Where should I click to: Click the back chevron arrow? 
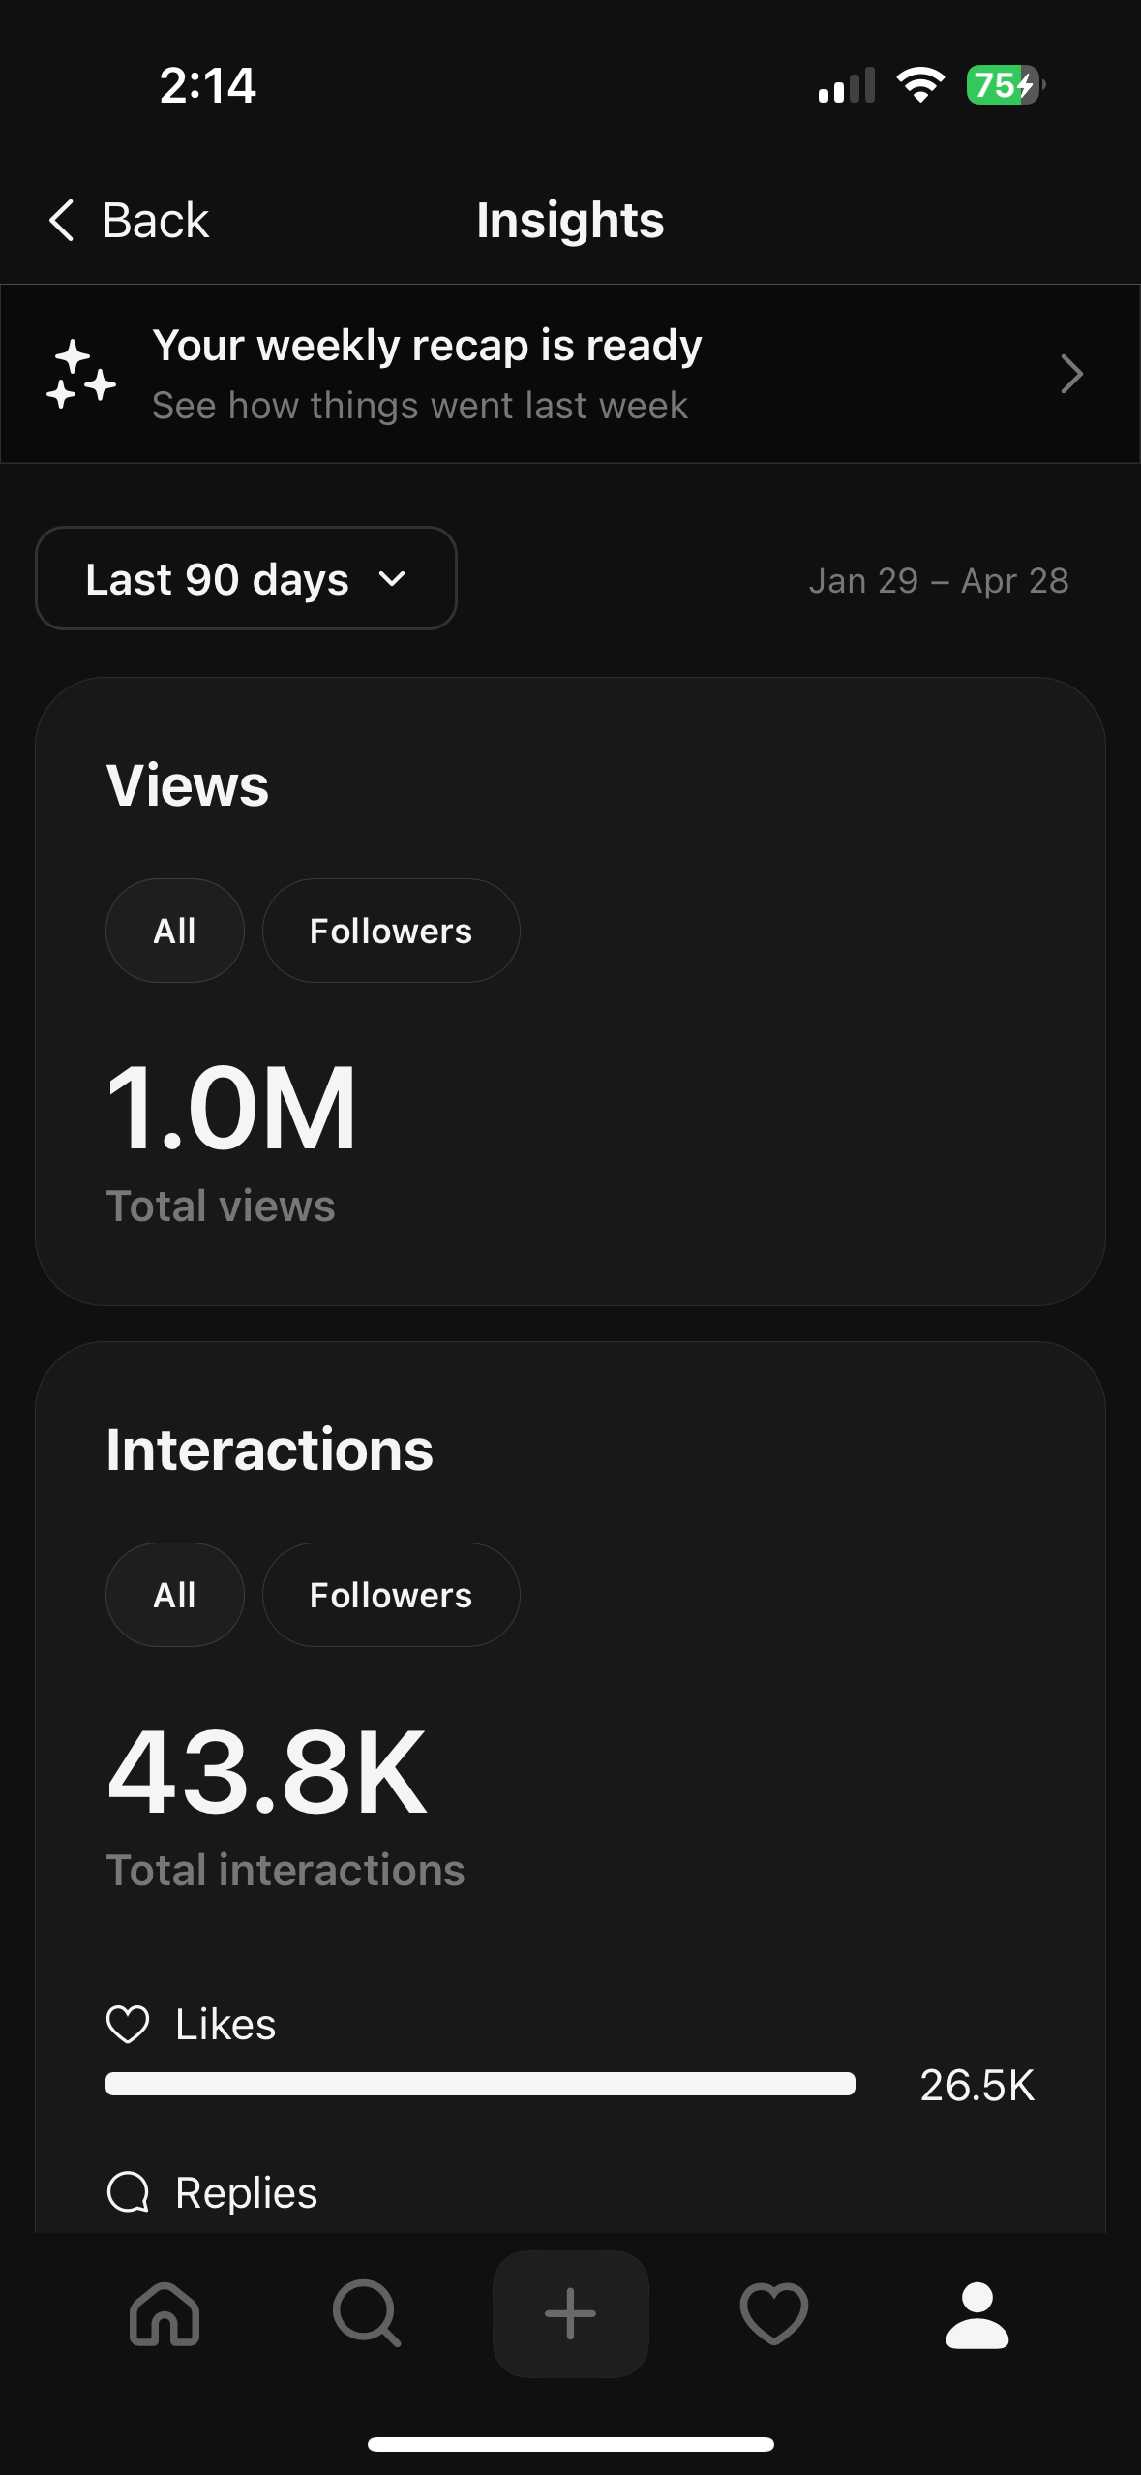tap(62, 220)
